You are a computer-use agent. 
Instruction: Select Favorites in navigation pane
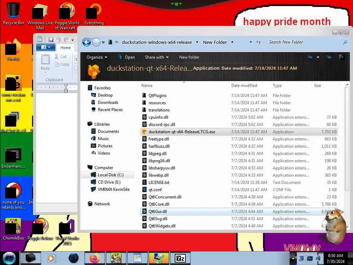point(102,88)
